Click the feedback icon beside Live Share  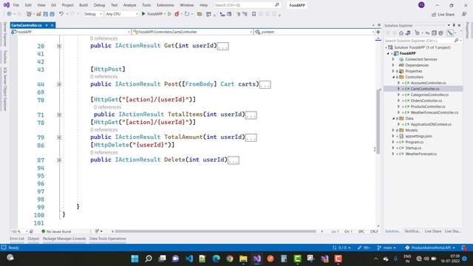[x=464, y=14]
